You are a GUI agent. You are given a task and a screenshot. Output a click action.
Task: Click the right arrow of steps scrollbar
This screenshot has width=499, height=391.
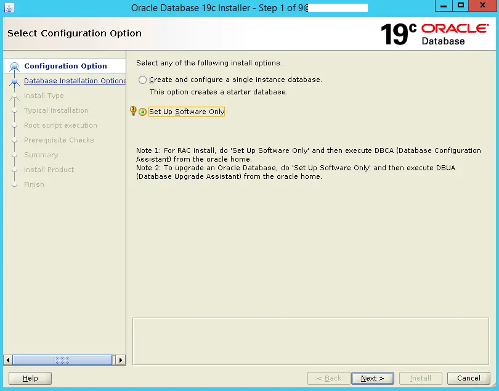click(x=121, y=360)
